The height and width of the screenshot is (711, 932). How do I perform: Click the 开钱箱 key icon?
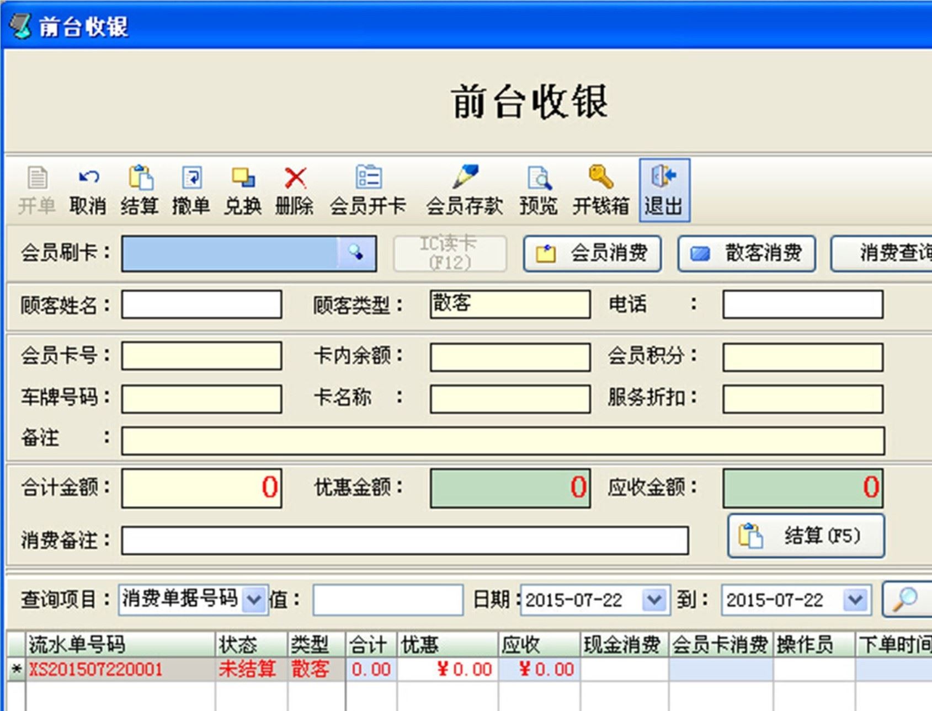(x=600, y=177)
